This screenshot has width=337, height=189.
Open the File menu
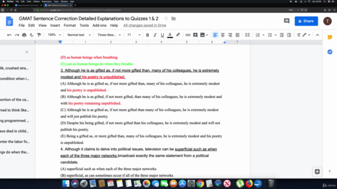click(22, 25)
